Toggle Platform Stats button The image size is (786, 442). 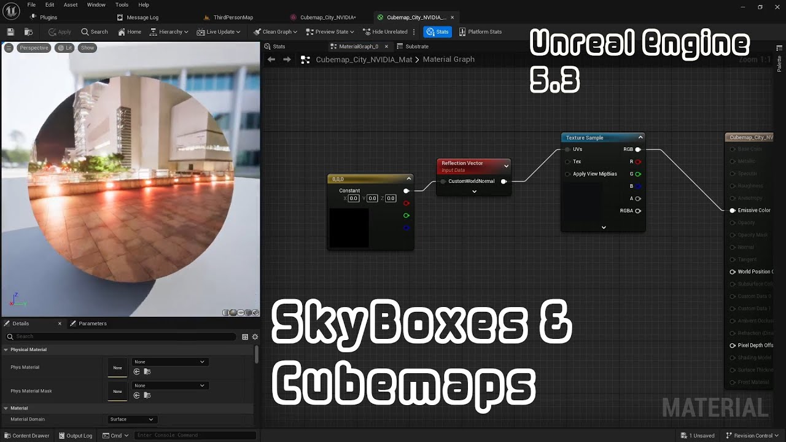(x=480, y=31)
